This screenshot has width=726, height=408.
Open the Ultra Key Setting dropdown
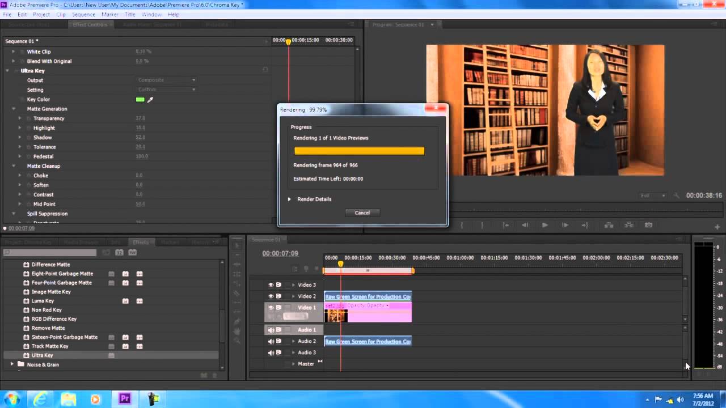[167, 90]
